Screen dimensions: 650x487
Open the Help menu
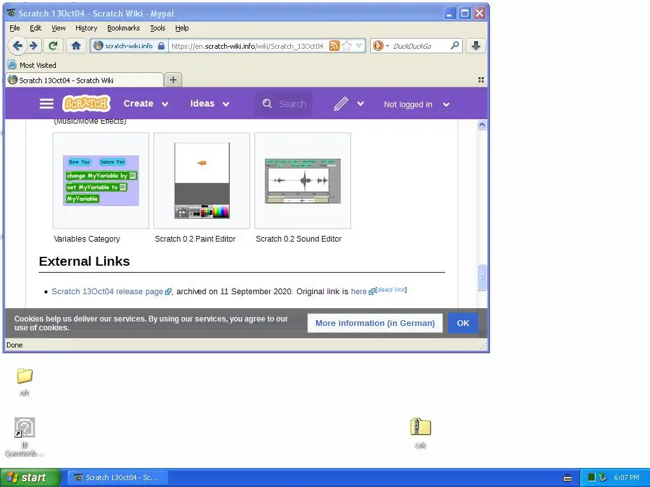pos(182,28)
